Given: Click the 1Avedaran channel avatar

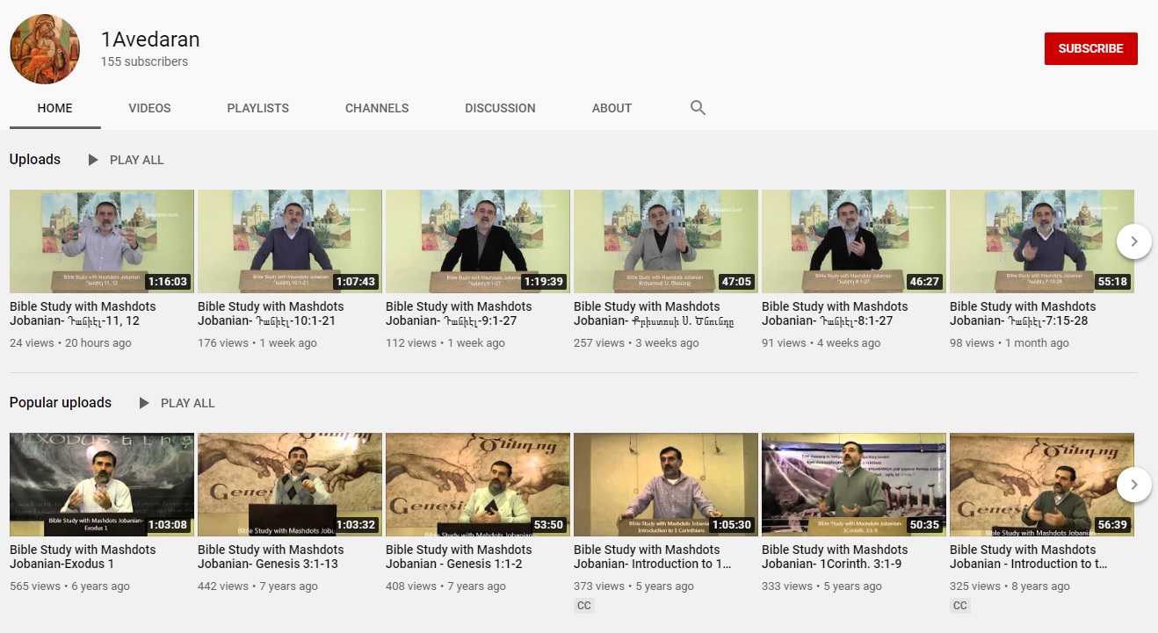Looking at the screenshot, I should point(45,49).
